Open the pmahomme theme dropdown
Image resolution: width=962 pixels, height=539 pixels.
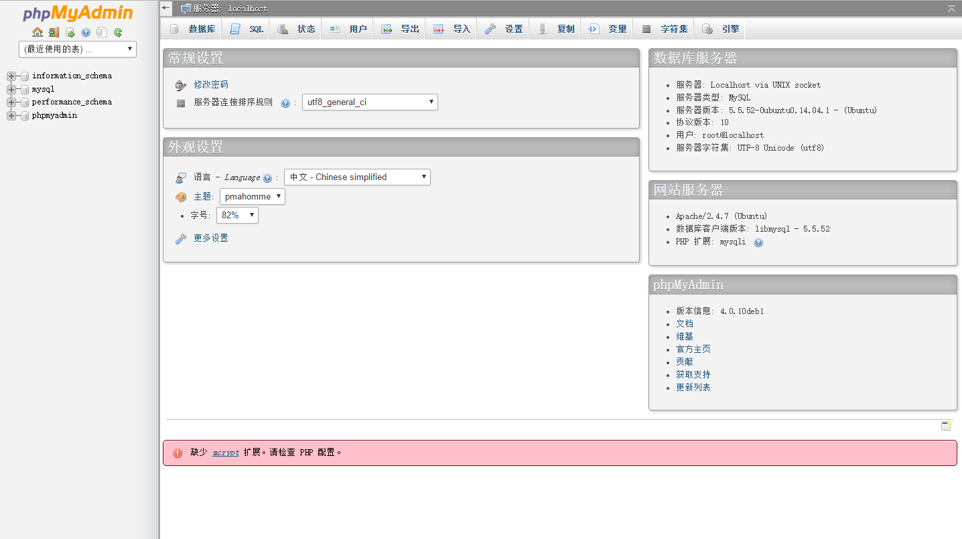click(x=253, y=196)
